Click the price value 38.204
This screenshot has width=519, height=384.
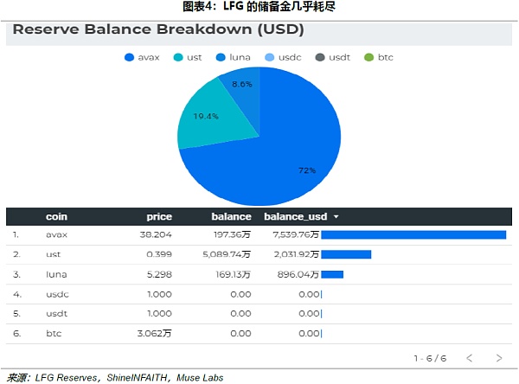[x=156, y=234]
